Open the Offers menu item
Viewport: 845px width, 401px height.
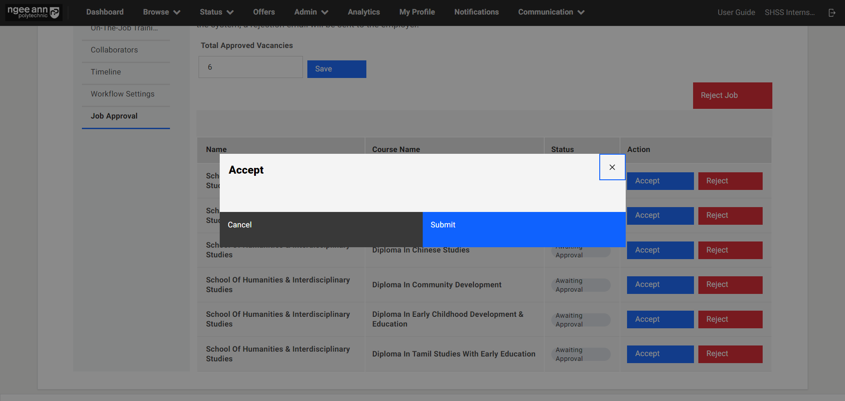tap(264, 12)
